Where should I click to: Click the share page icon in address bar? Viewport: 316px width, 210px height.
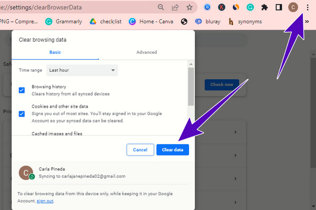[175, 7]
